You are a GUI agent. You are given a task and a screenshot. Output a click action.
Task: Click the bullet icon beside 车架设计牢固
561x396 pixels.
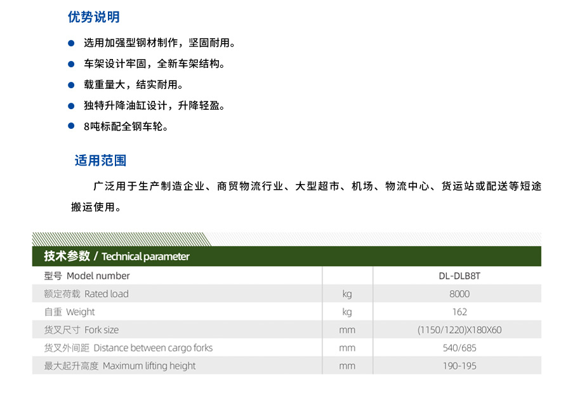pos(70,64)
